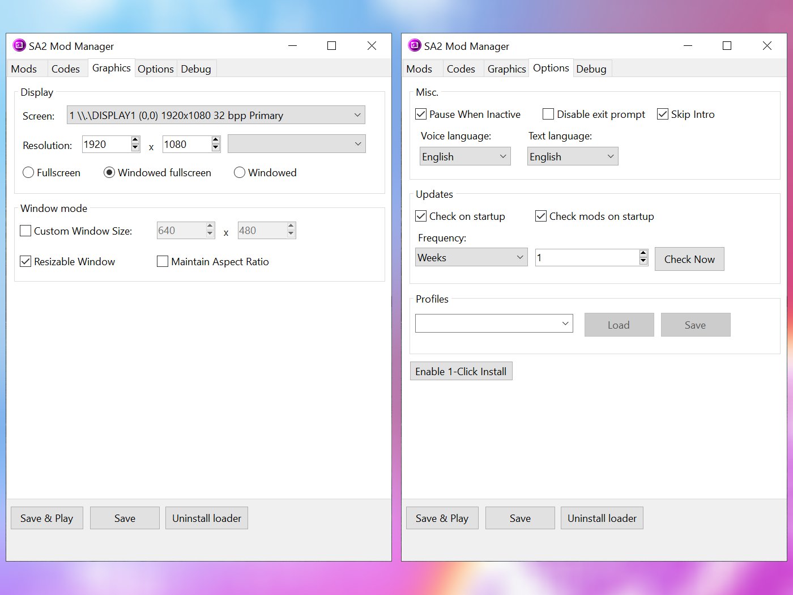Image resolution: width=793 pixels, height=595 pixels.
Task: Select the Fullscreen radio option
Action: [52, 172]
